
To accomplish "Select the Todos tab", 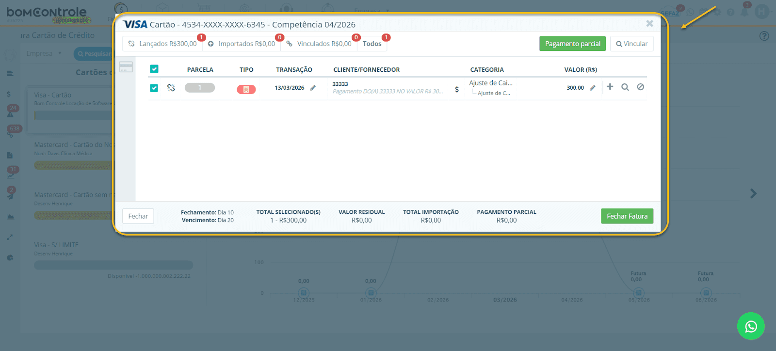I will [x=372, y=44].
